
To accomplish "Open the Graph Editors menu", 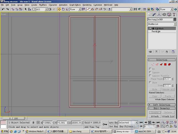I will (x=75, y=5).
